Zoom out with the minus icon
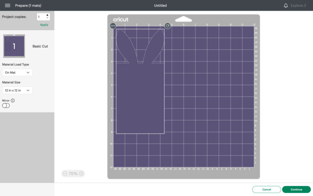313x196 pixels. 65,173
